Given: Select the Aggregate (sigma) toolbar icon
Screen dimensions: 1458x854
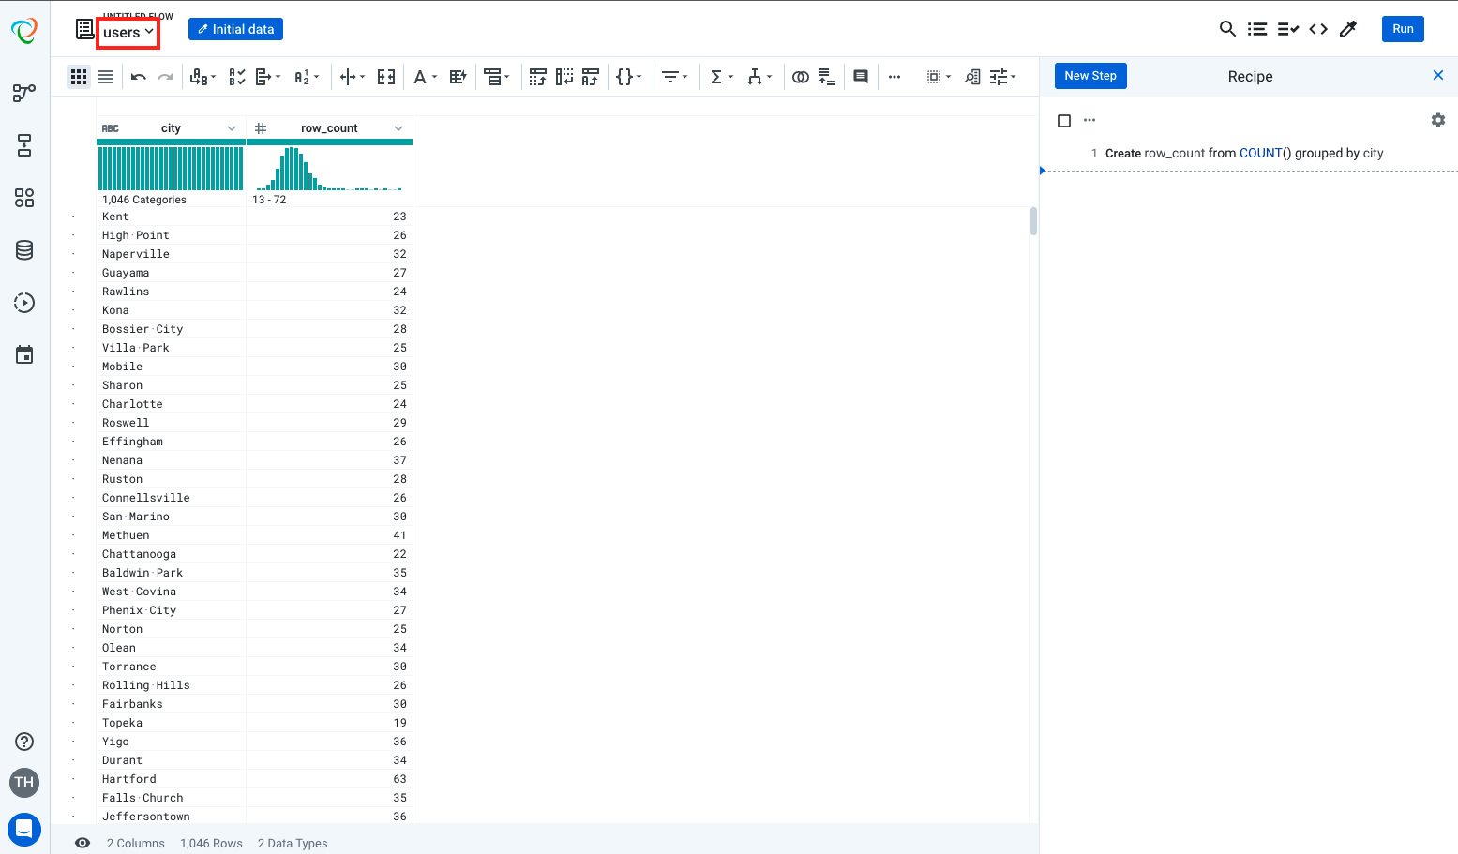Looking at the screenshot, I should [x=717, y=76].
